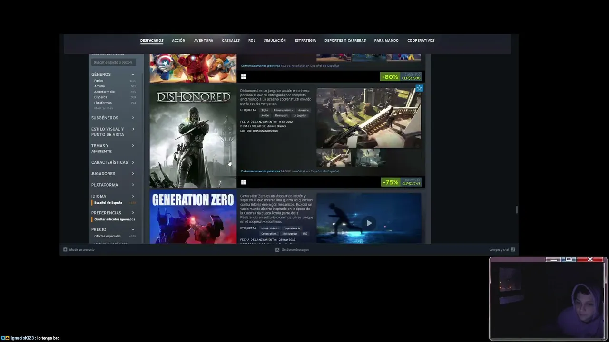Switch to the AVENTURA tab
The height and width of the screenshot is (342, 609).
[204, 41]
